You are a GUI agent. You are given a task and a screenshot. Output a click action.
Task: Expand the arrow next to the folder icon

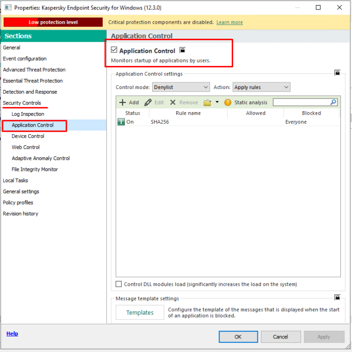[217, 102]
